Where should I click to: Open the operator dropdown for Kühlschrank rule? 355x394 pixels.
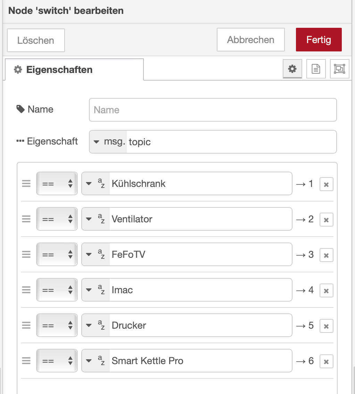pyautogui.click(x=57, y=183)
